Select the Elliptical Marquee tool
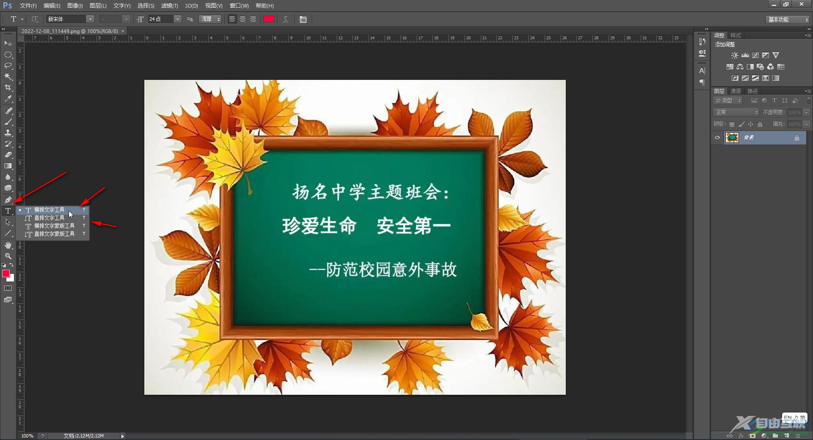 (x=8, y=55)
